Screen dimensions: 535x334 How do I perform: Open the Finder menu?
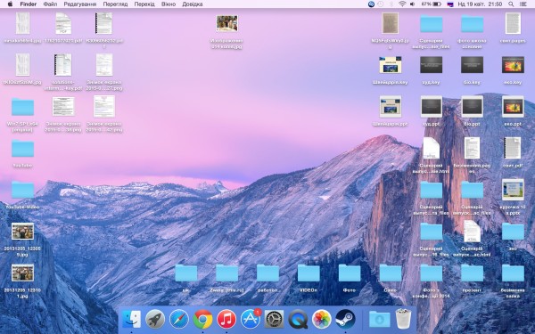click(29, 4)
